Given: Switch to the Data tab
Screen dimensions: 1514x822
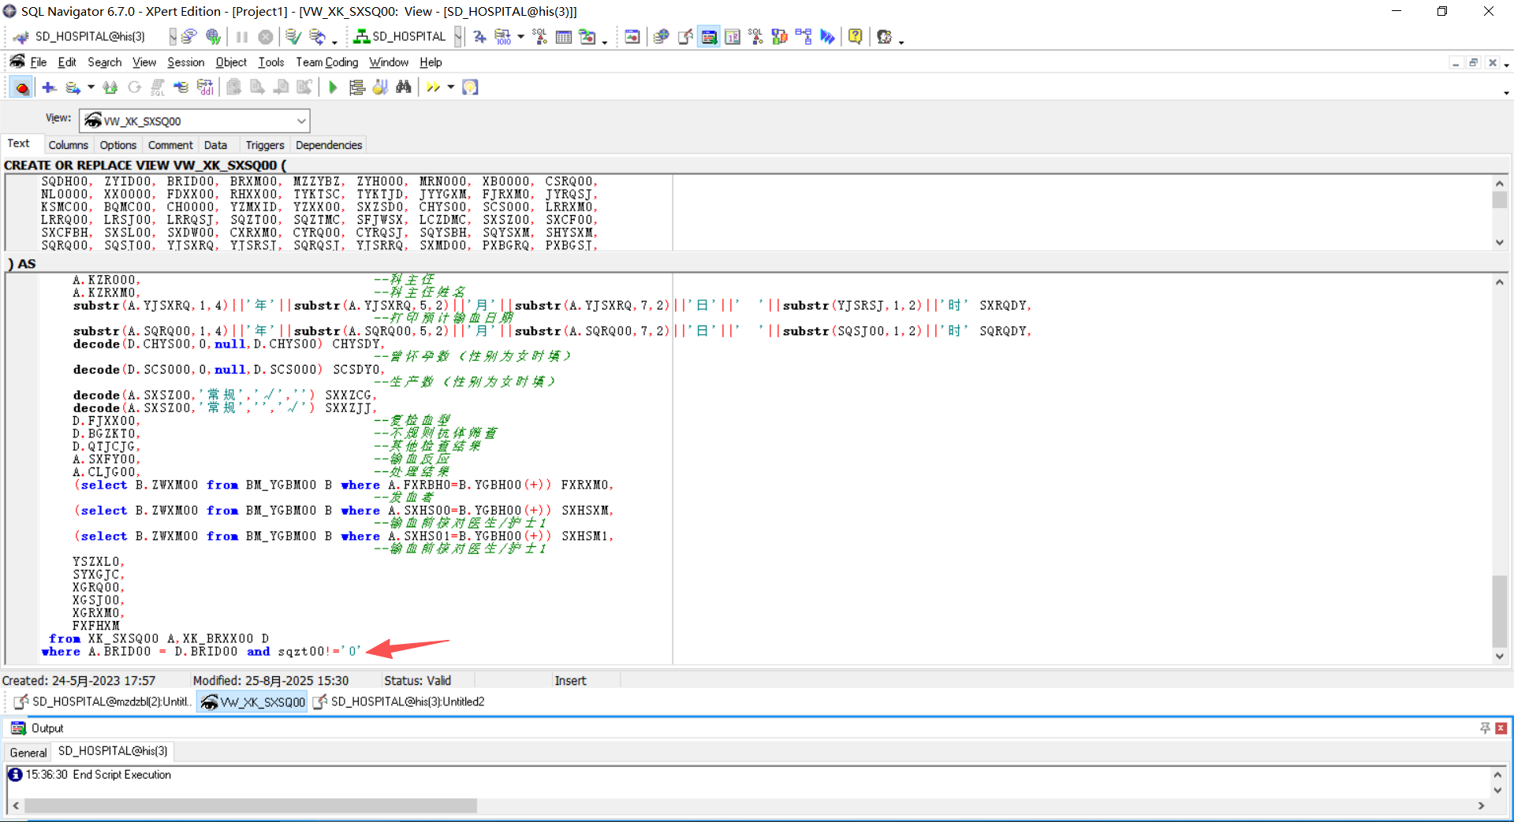Looking at the screenshot, I should pos(215,145).
